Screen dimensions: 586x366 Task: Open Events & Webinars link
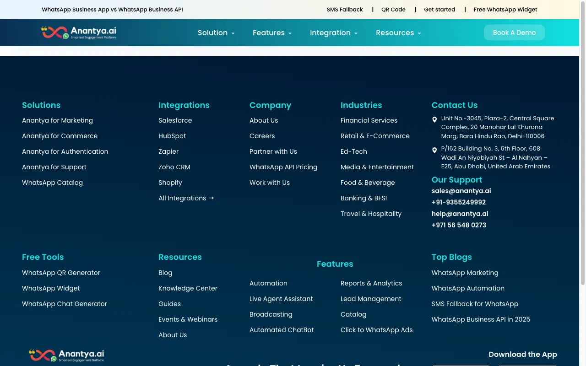188,319
